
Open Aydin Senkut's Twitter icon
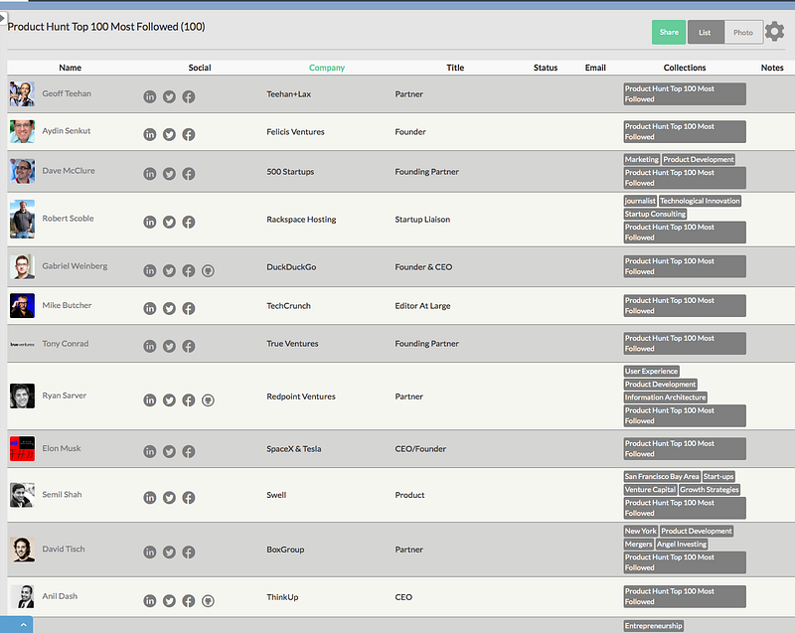point(169,134)
